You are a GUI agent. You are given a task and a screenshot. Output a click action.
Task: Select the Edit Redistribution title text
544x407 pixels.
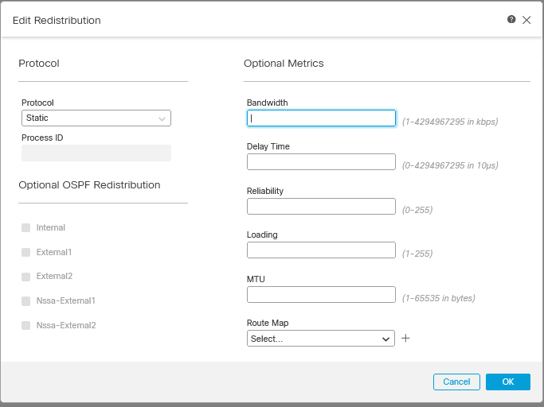click(x=57, y=21)
